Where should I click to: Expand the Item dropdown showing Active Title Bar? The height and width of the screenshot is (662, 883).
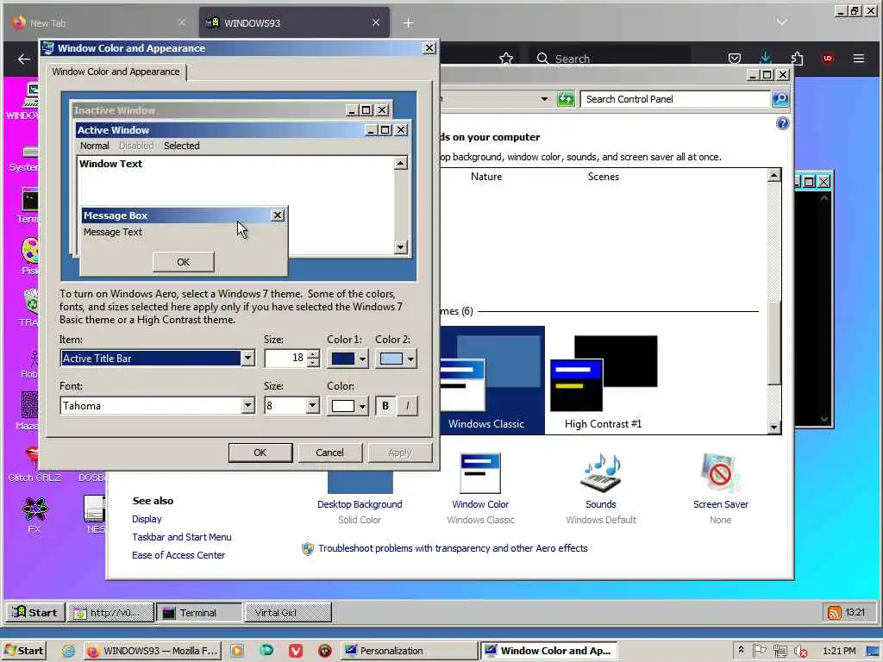[x=247, y=358]
